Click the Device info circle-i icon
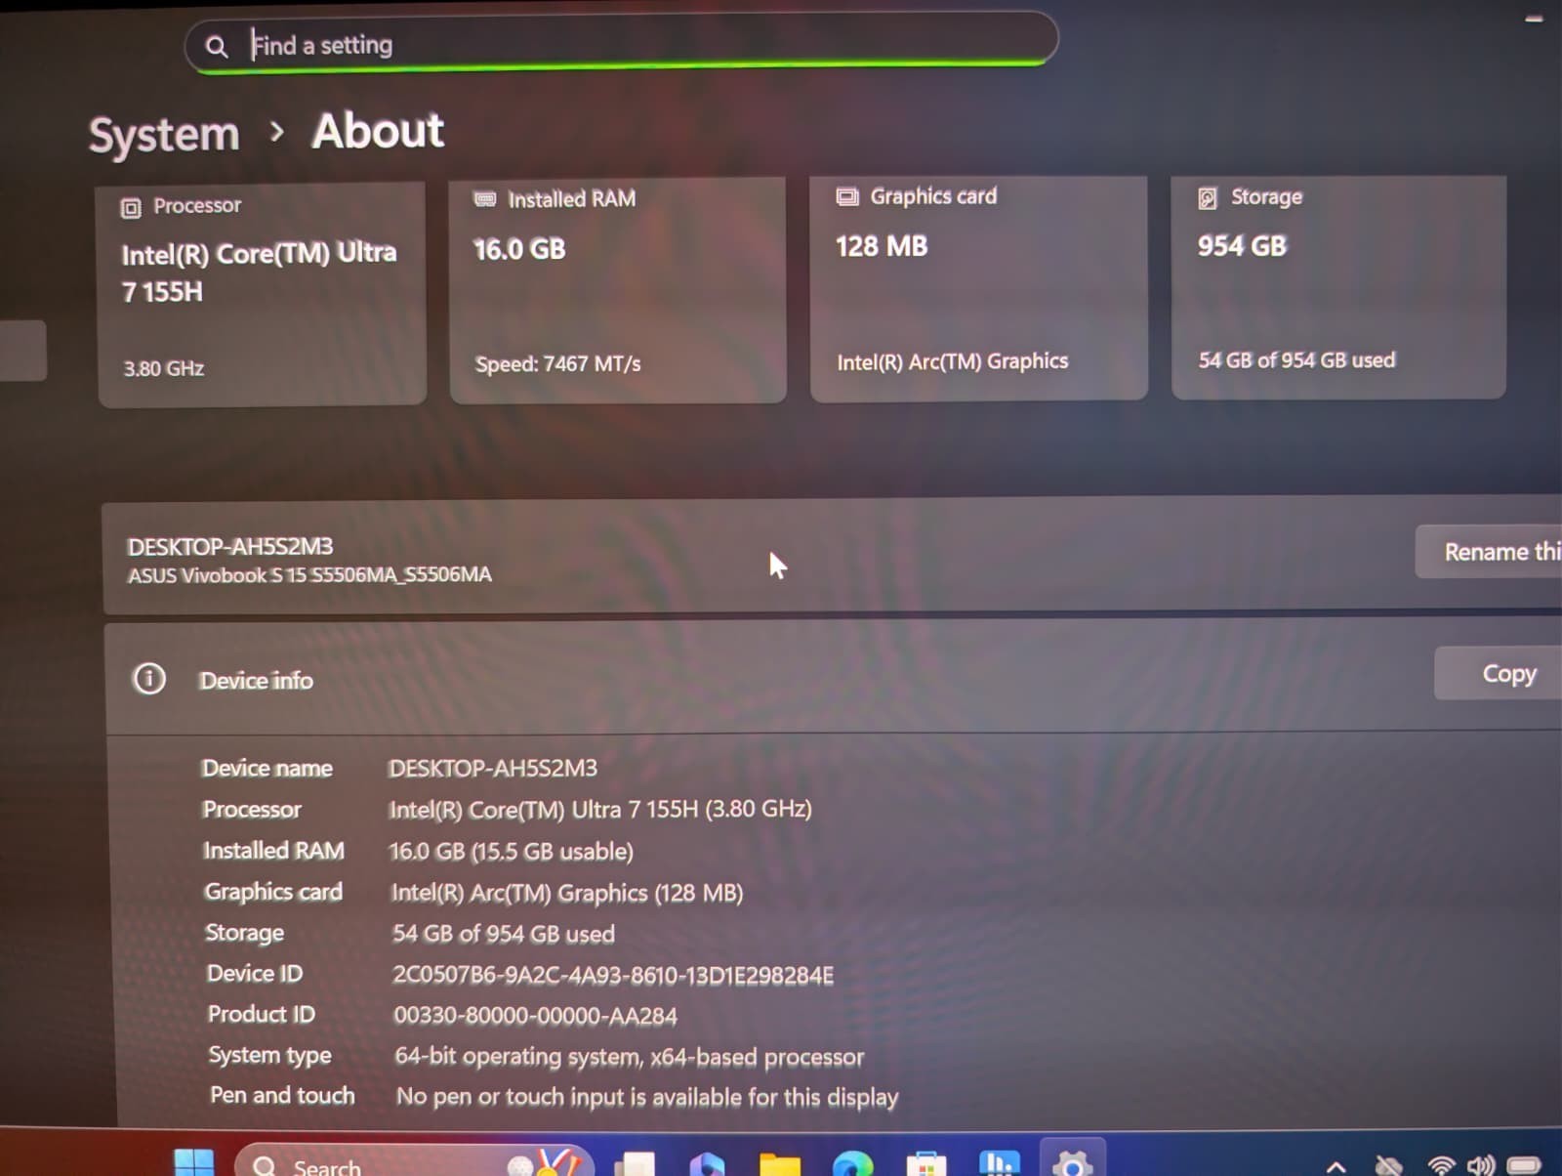Screen dimensions: 1562x1176 click(149, 678)
